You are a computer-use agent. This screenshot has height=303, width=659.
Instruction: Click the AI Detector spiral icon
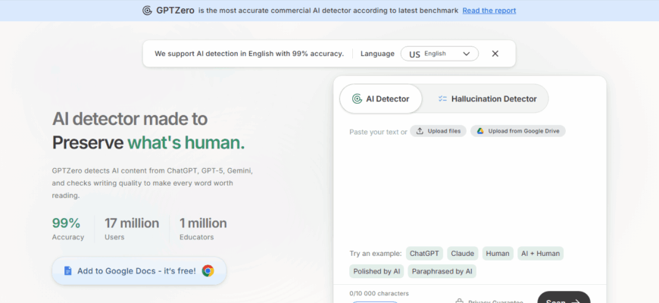[x=357, y=98]
